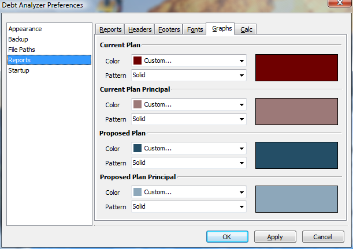Click the dark blue Proposed Plan preview swatch
This screenshot has height=249, width=353.
296,155
